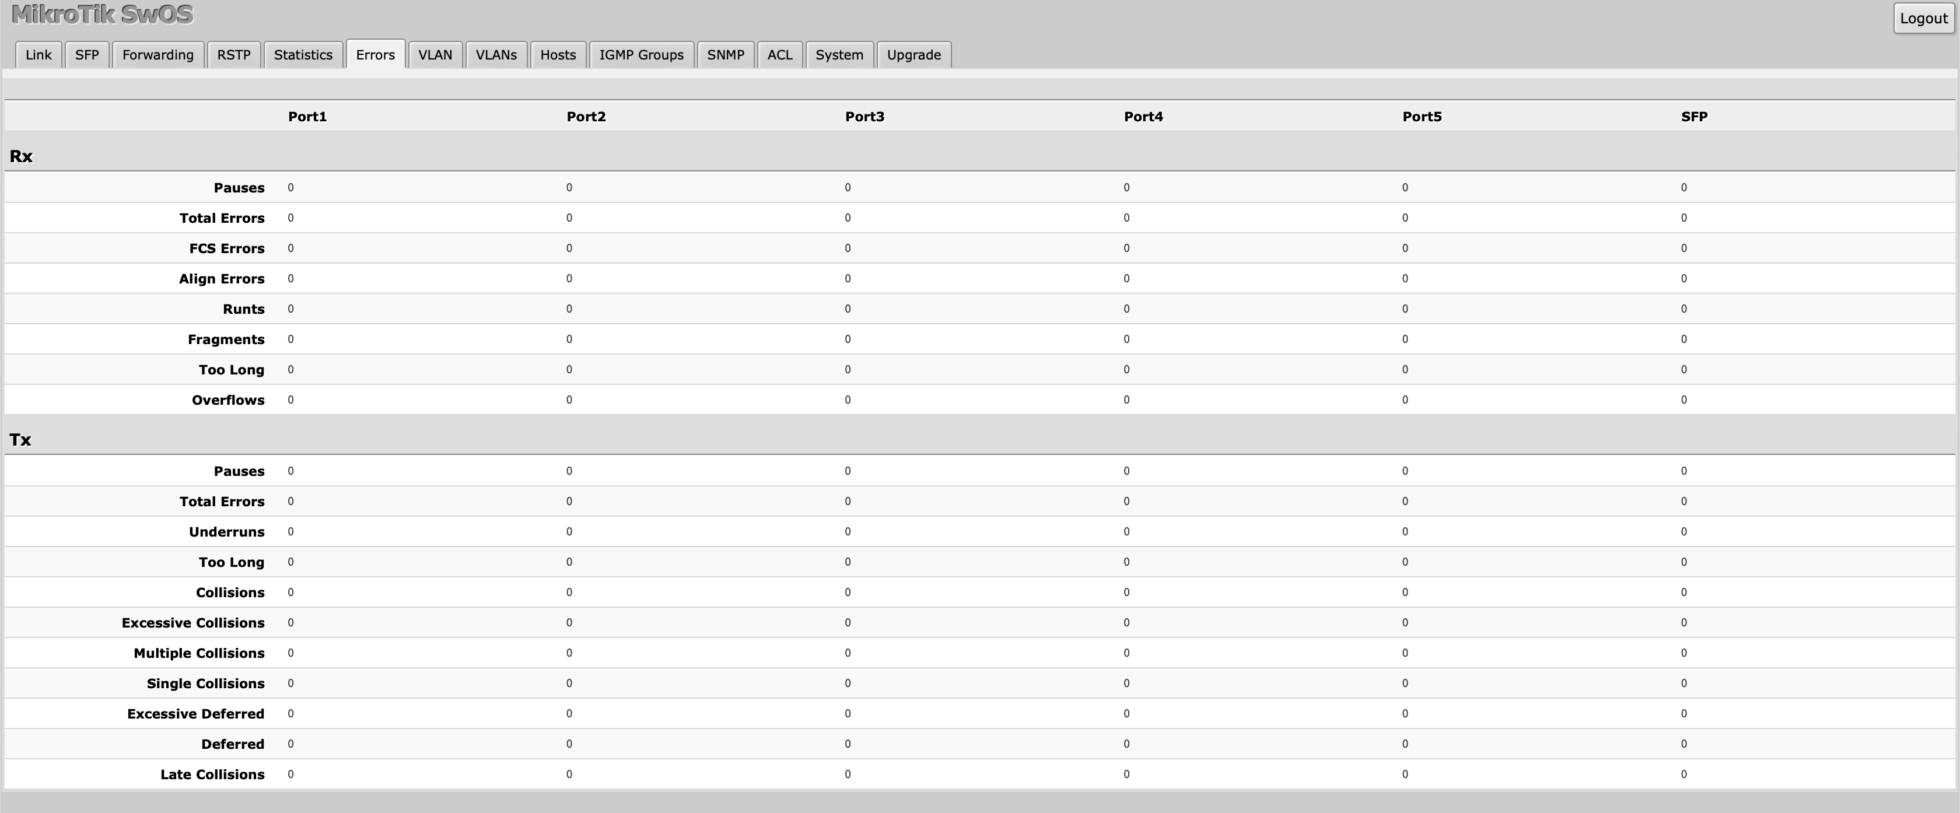Click the Rx section heading
Screen dimensions: 1960x813
[20, 156]
